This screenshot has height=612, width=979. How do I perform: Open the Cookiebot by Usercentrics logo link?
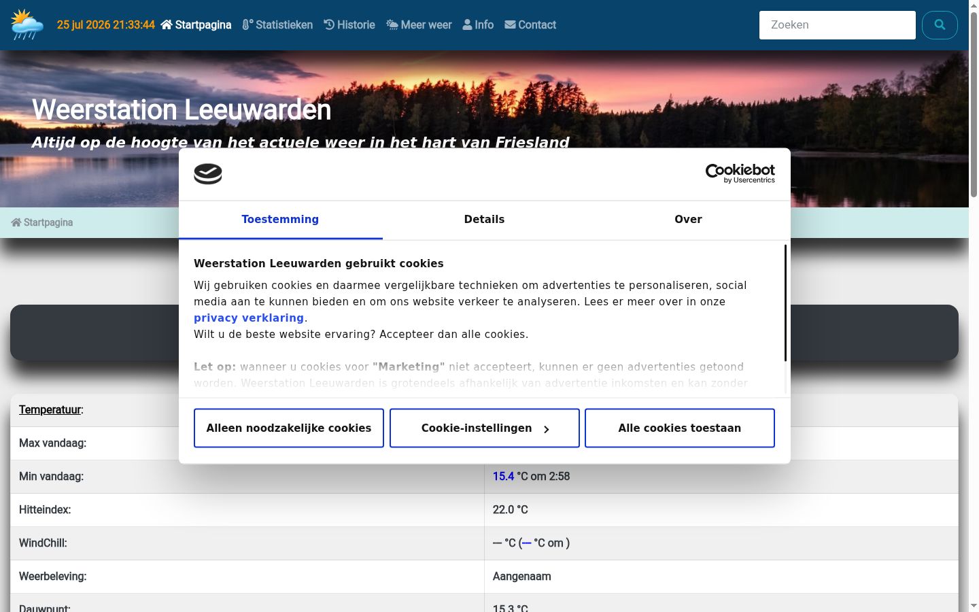(740, 173)
